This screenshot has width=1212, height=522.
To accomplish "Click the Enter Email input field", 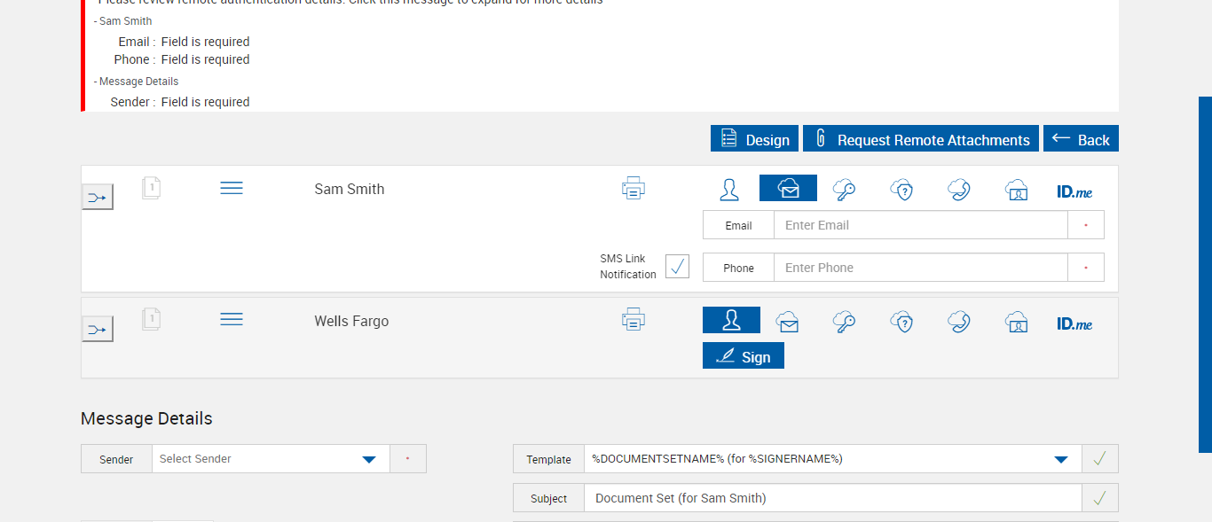I will (x=920, y=225).
